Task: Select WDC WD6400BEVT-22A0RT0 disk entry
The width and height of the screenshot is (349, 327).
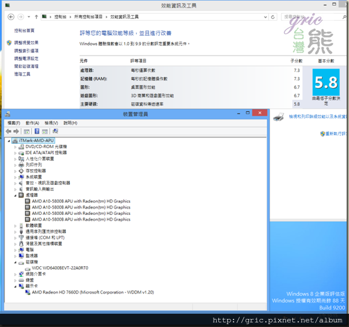Action: 60,268
